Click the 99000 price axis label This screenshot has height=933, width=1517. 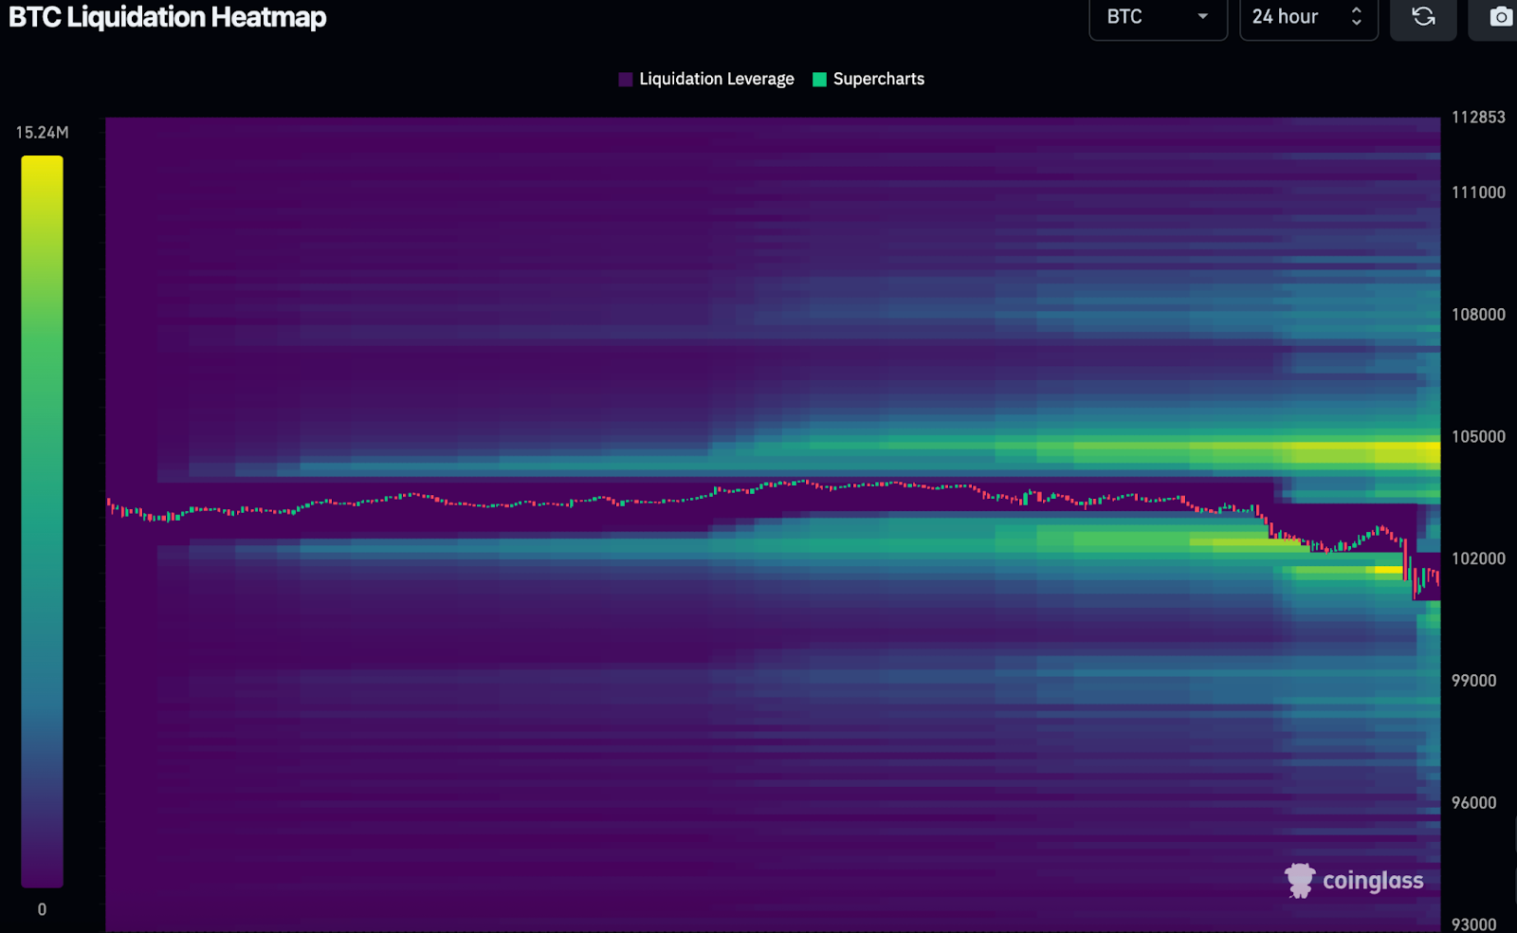tap(1474, 680)
